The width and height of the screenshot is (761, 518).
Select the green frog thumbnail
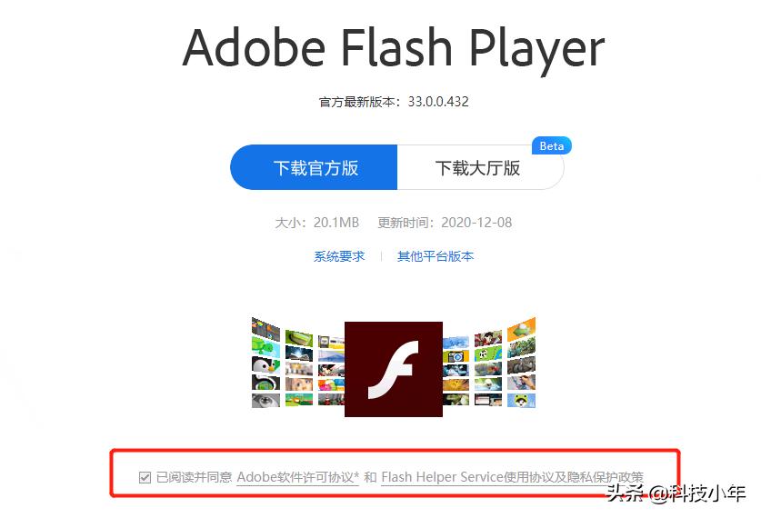[521, 401]
